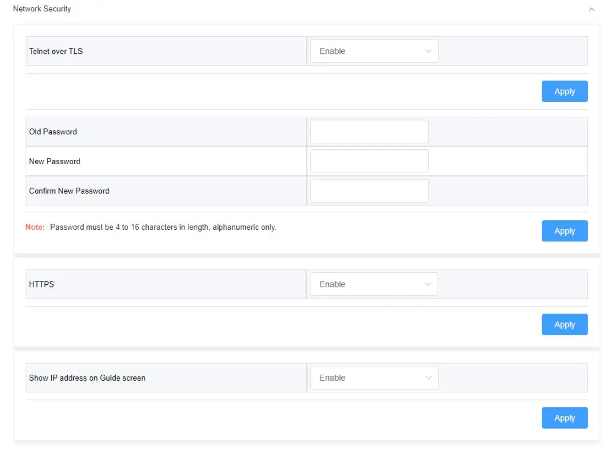Click the Telnet over TLS label
This screenshot has width=608, height=451.
tap(56, 51)
